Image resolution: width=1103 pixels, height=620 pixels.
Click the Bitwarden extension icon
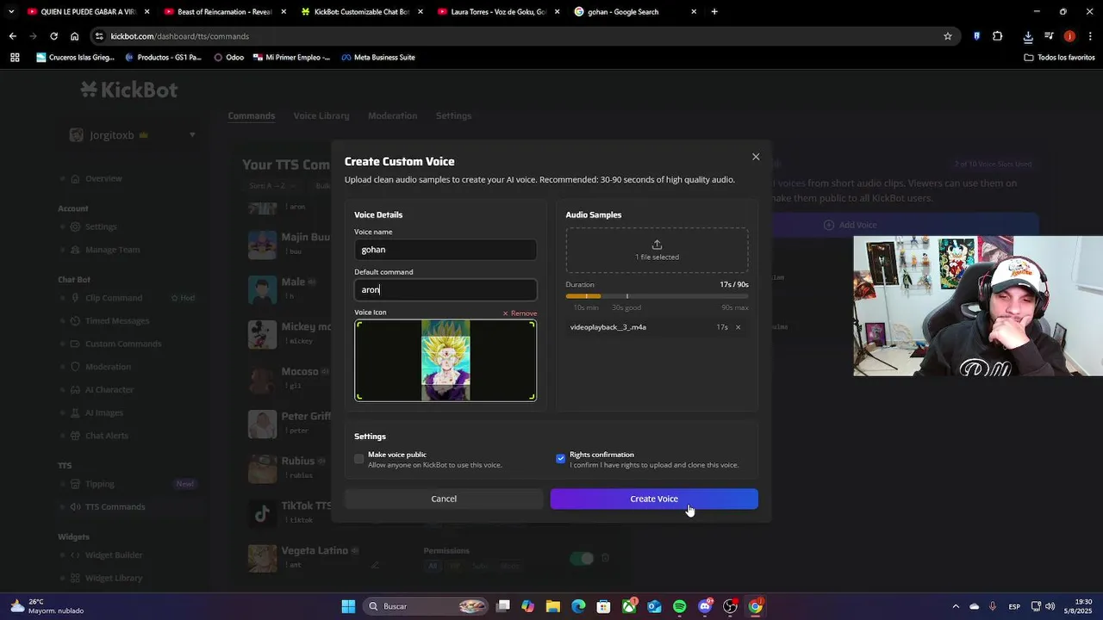(976, 36)
